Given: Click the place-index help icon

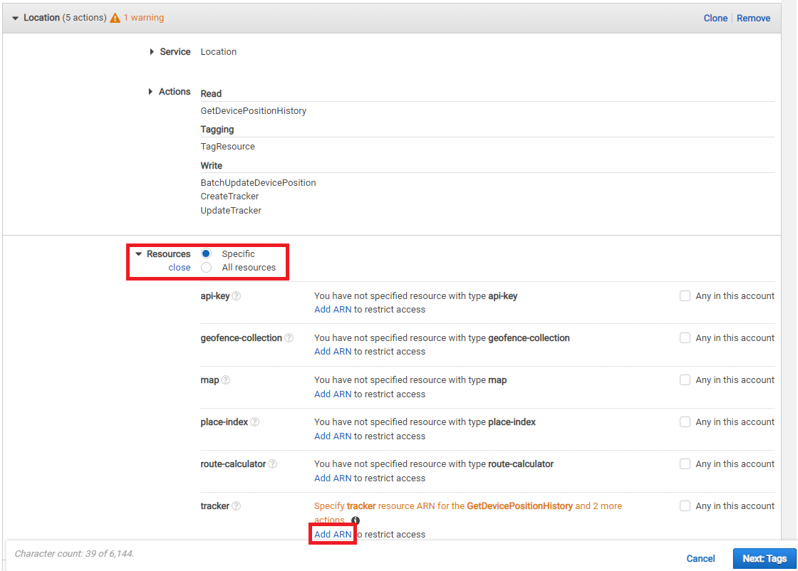Looking at the screenshot, I should tap(256, 421).
